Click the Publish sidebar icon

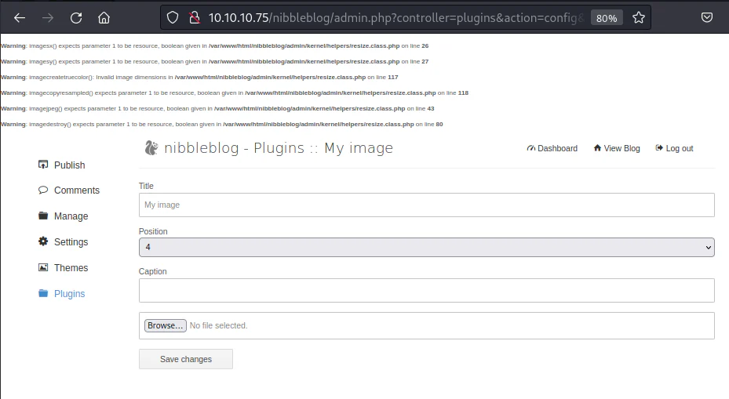pos(43,165)
